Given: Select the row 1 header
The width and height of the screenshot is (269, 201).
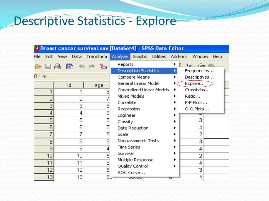Looking at the screenshot, I should pos(44,92).
